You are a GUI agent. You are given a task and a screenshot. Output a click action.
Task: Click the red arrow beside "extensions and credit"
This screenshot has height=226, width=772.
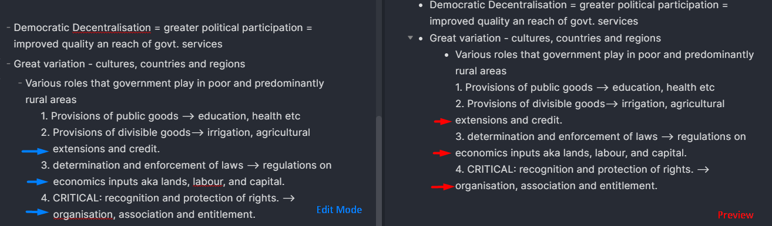tap(443, 121)
